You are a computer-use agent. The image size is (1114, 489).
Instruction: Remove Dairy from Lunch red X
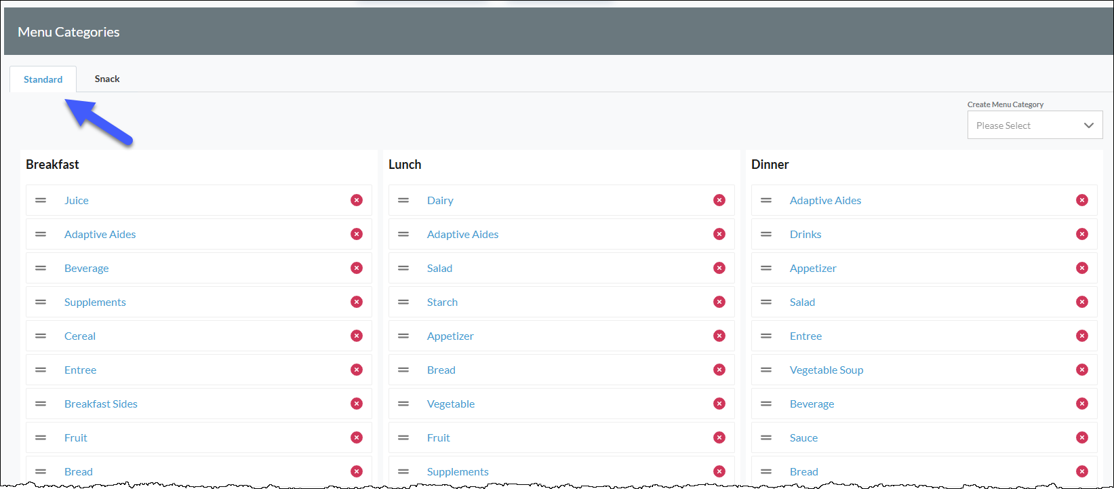tap(719, 200)
